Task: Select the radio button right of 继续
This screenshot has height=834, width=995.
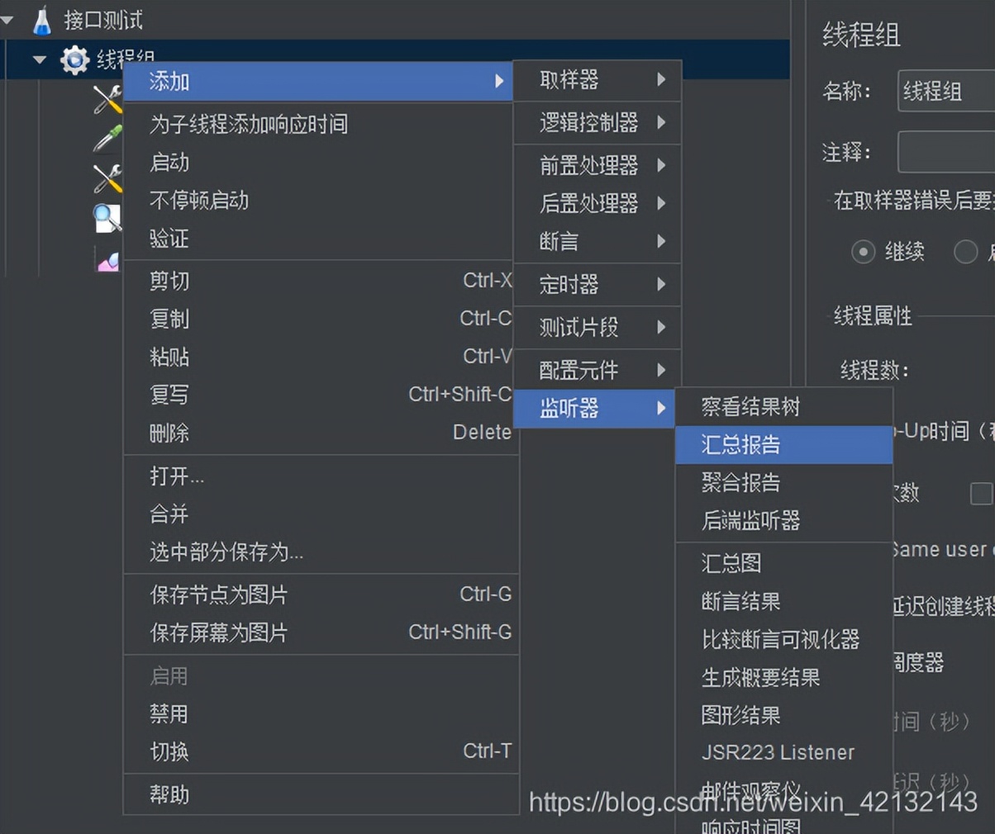Action: point(965,252)
